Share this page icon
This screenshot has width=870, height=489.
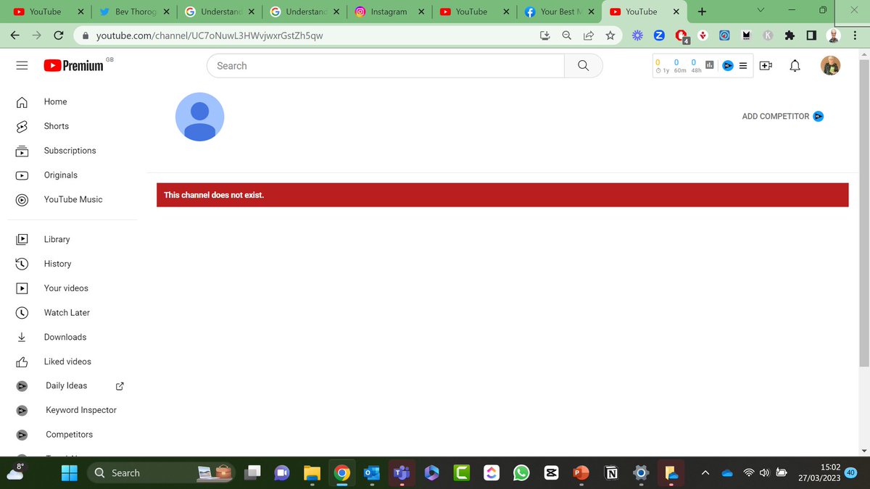tap(589, 35)
